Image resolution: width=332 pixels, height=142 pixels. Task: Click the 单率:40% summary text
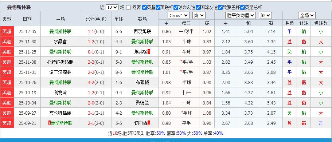(x=214, y=133)
